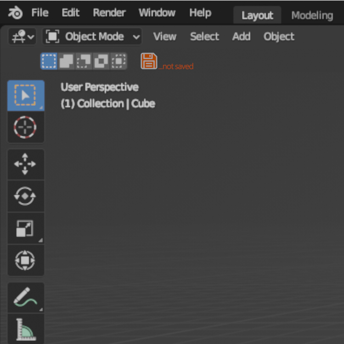Viewport: 344px width, 344px height.
Task: Switch to the Modeling workspace tab
Action: (x=312, y=15)
